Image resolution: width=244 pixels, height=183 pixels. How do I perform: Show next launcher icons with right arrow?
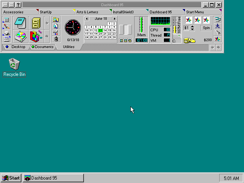click(47, 36)
